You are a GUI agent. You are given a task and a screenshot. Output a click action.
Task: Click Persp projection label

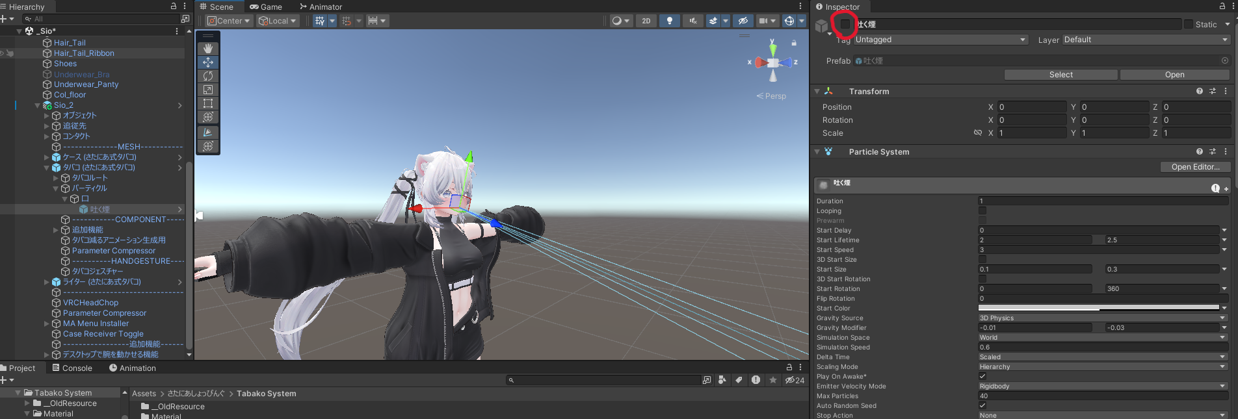coord(776,96)
